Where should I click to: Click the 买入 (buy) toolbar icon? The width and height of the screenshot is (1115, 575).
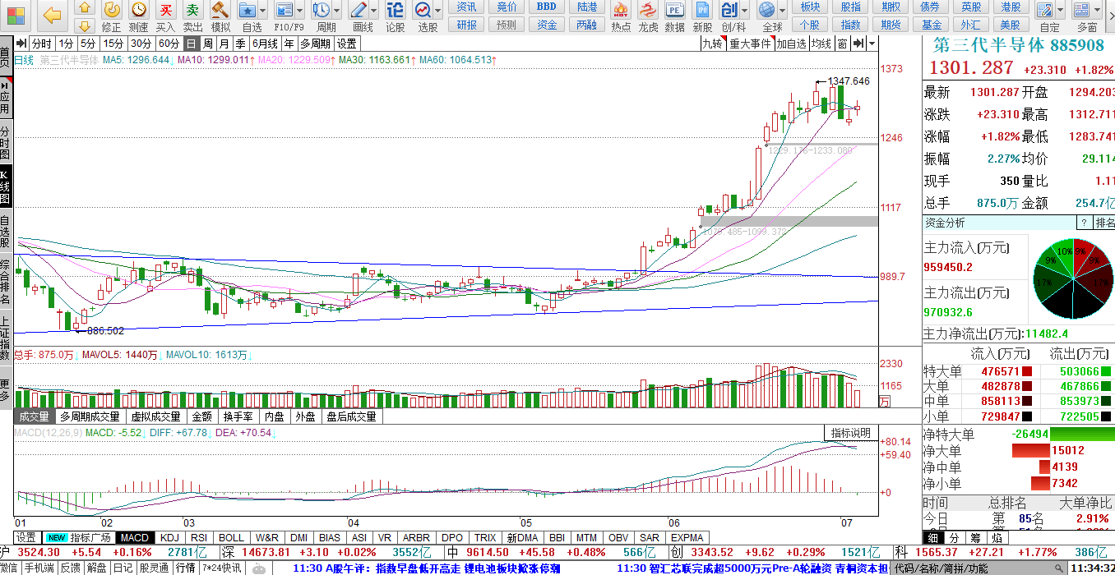[166, 11]
